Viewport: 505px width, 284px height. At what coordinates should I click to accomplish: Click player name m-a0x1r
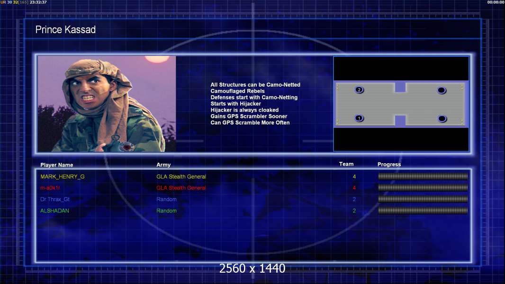50,188
